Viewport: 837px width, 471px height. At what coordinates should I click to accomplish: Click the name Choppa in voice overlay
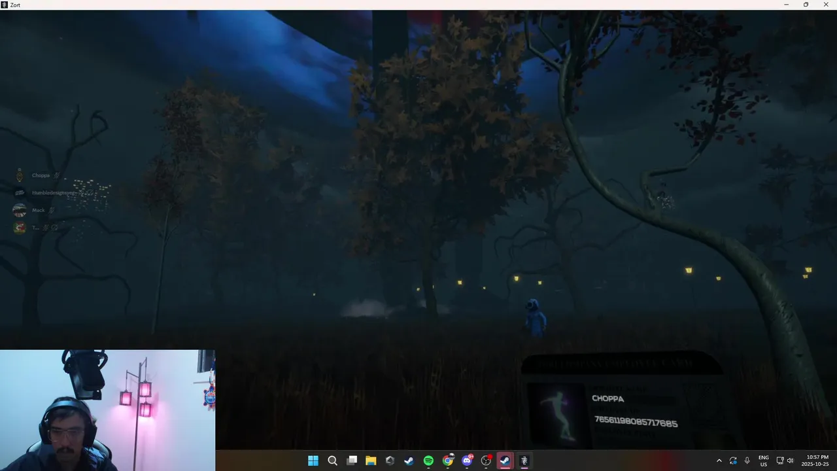(41, 175)
